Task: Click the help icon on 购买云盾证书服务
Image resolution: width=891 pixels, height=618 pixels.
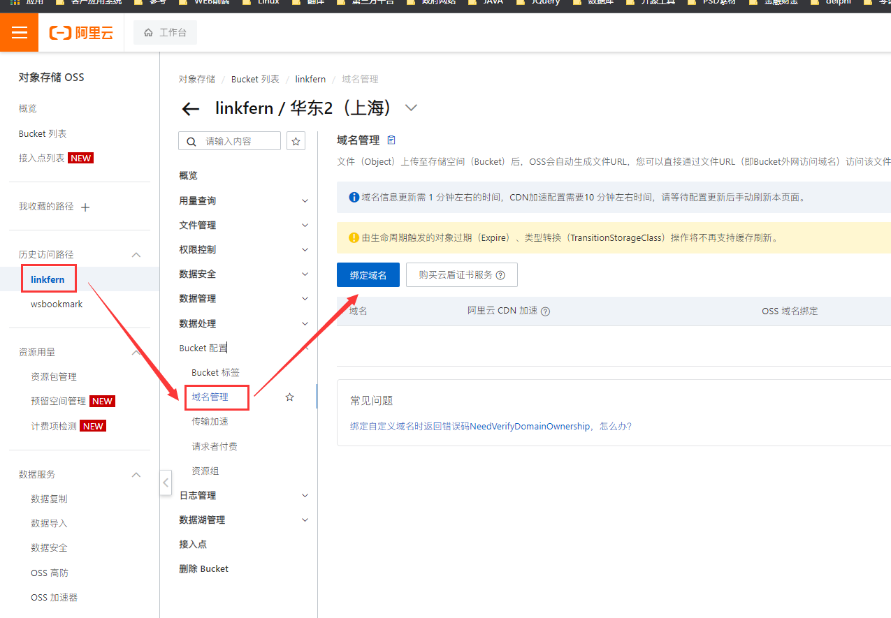Action: pos(500,275)
